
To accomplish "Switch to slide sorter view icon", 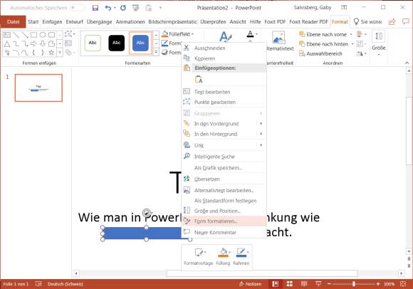I will click(x=290, y=284).
